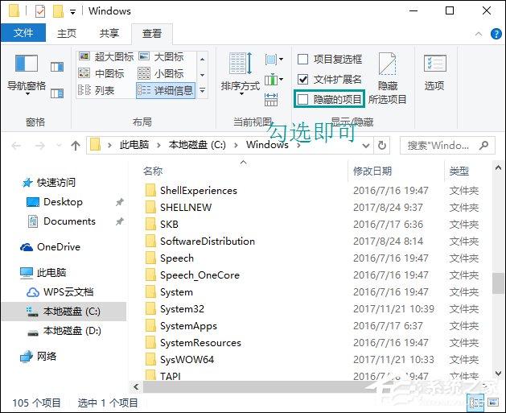
Task: Sort by the 类型 column header
Action: 459,171
